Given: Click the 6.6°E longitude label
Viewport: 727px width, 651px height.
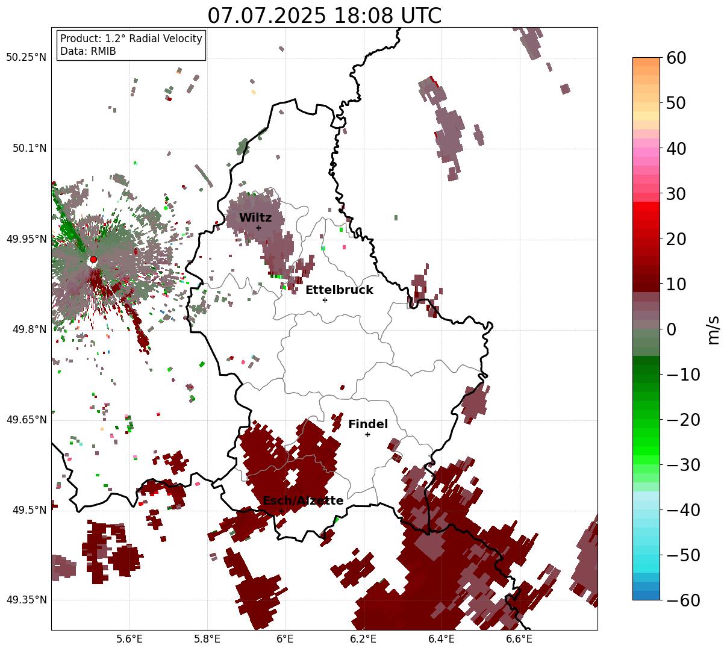Looking at the screenshot, I should pos(519,639).
